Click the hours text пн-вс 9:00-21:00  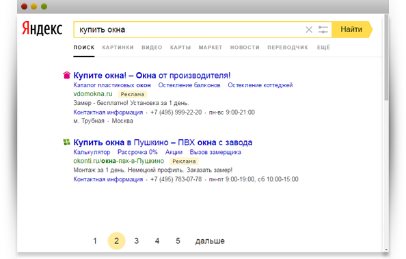232,112
